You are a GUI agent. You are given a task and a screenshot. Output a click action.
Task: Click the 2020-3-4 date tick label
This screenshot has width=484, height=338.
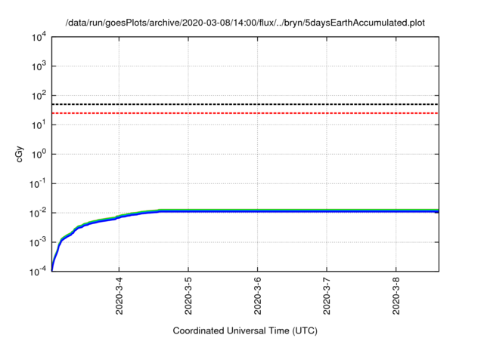tap(119, 296)
